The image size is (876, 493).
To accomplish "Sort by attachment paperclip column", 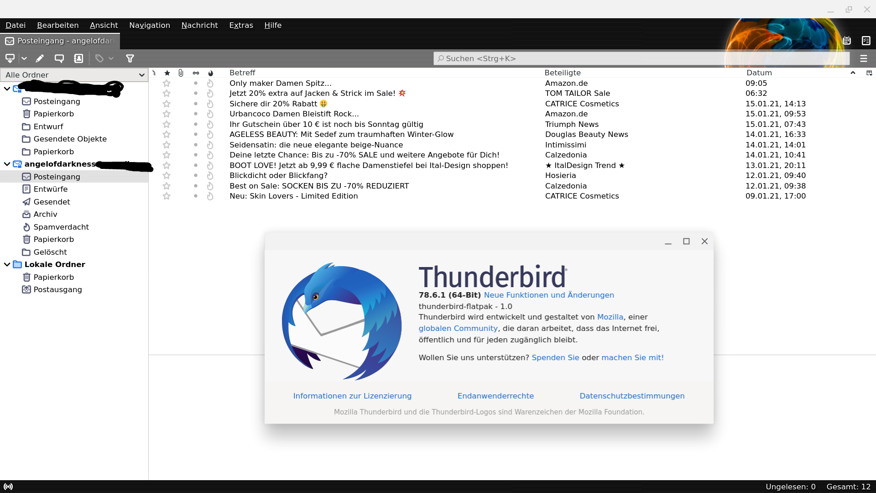I will coord(181,73).
